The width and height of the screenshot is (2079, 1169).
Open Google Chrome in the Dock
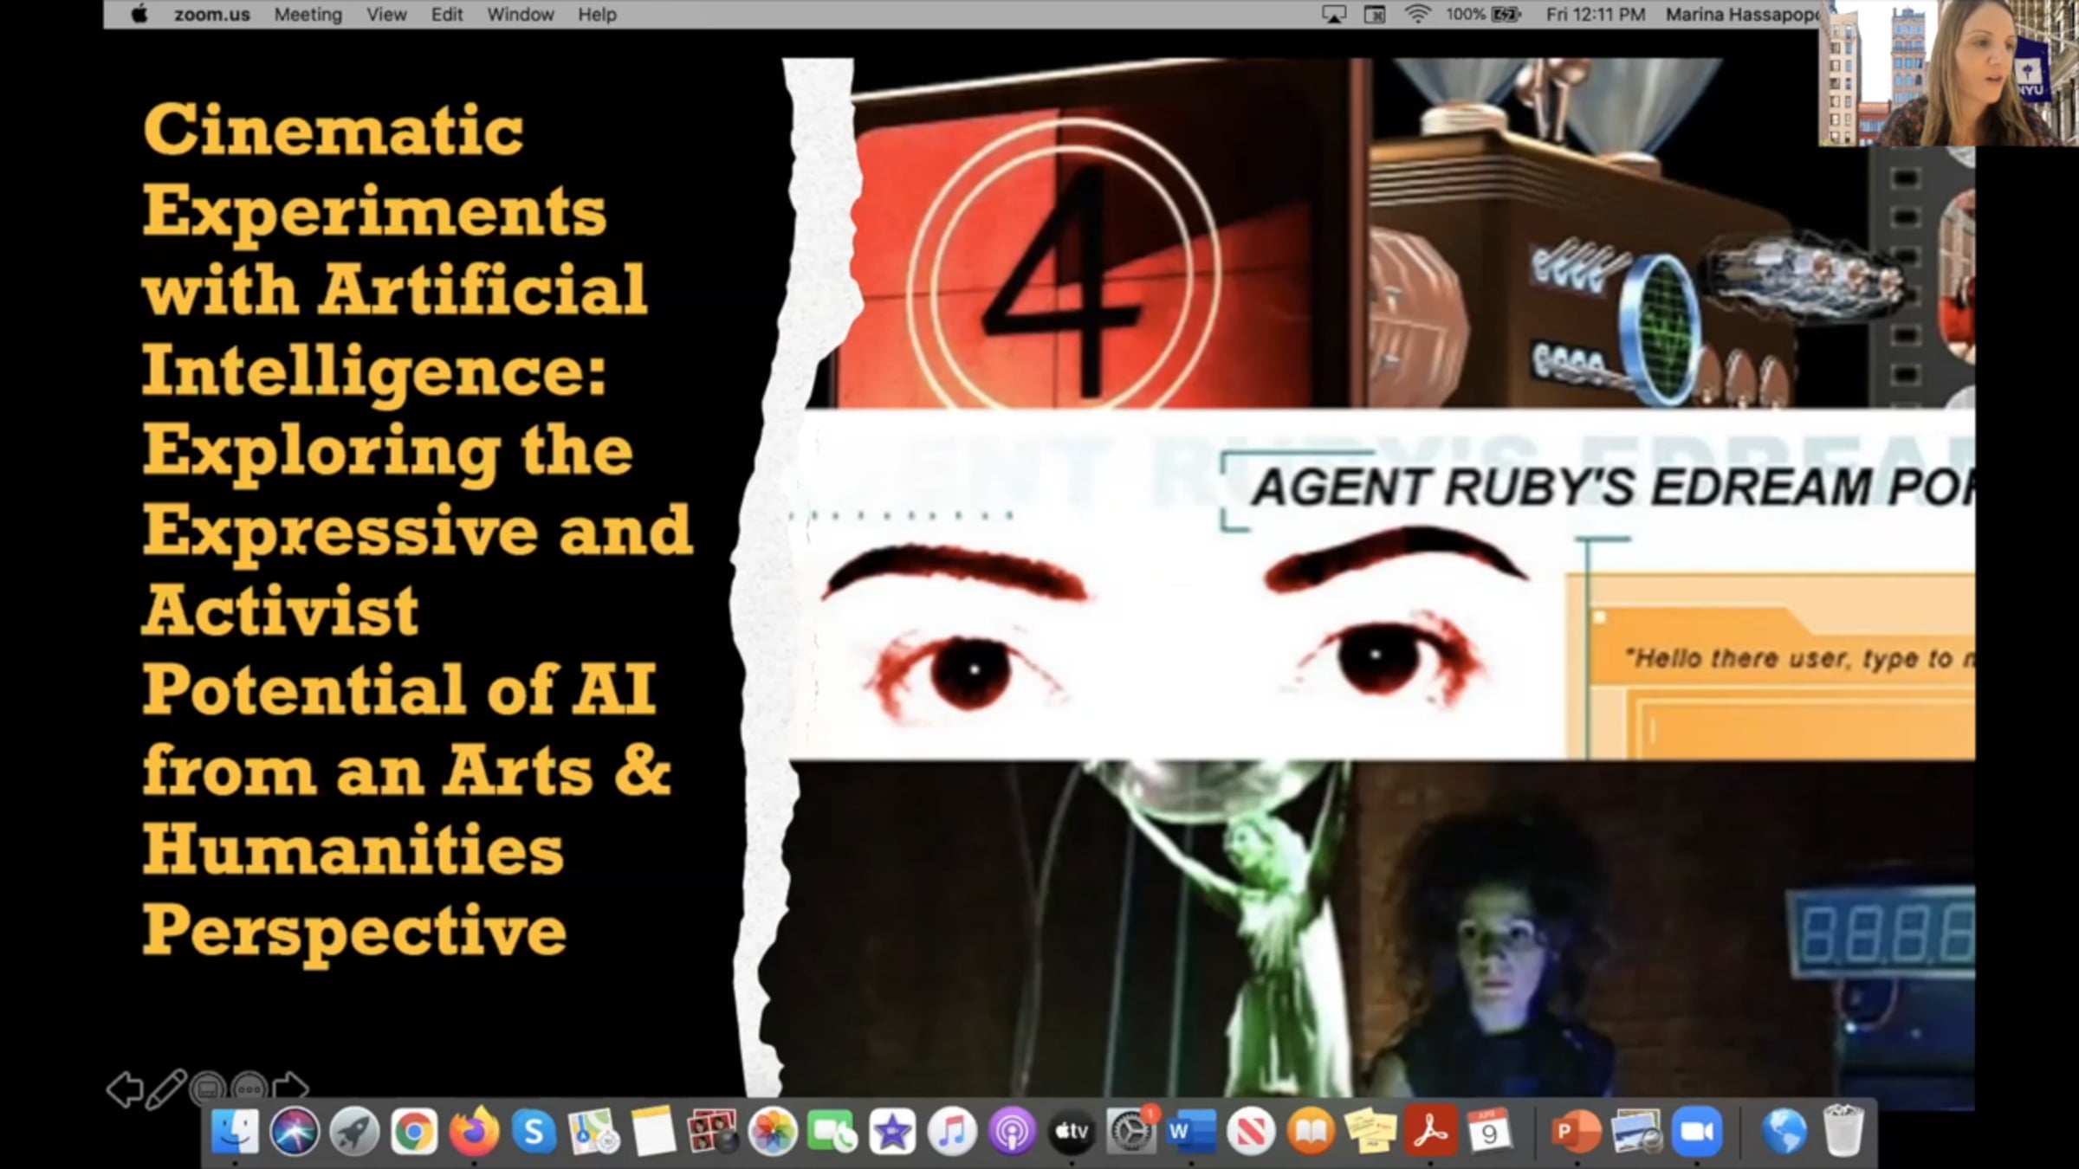coord(414,1132)
